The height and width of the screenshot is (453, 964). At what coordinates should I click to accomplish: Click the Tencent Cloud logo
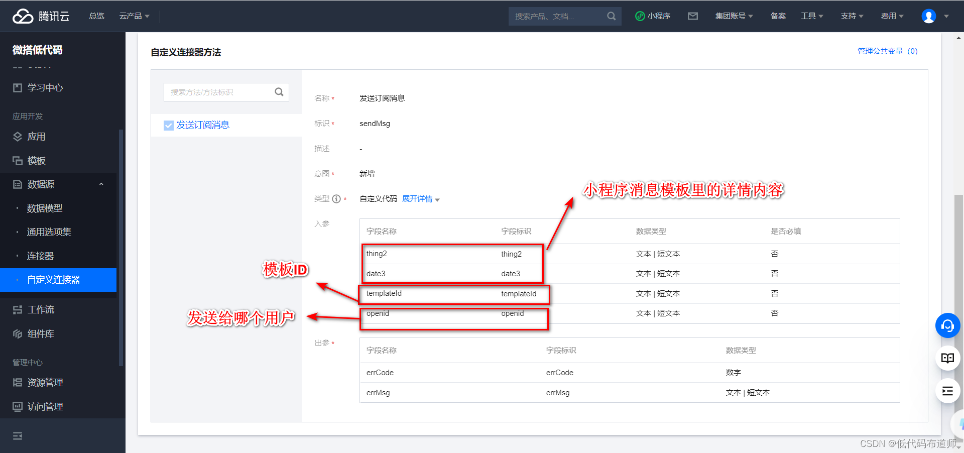coord(41,16)
